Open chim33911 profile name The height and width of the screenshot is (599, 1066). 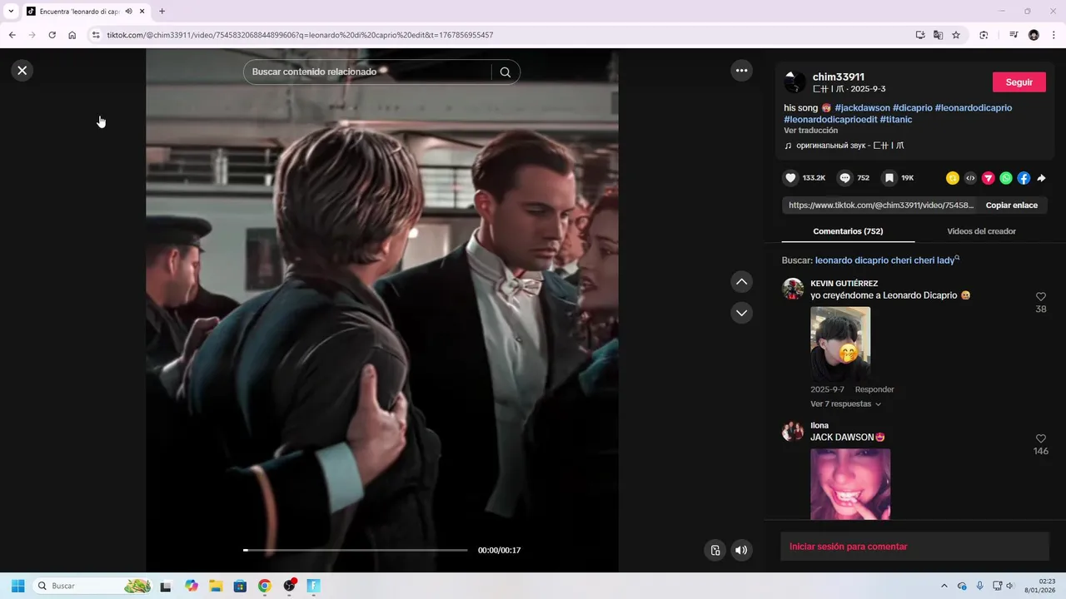click(x=839, y=77)
